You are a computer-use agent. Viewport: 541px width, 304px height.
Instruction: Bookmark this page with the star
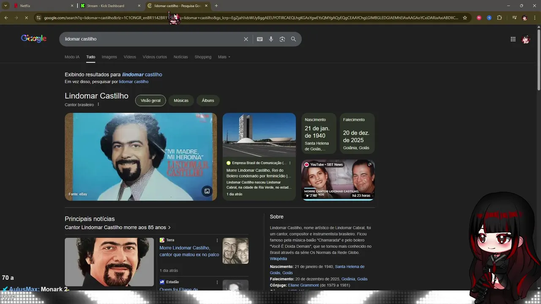coord(465,18)
